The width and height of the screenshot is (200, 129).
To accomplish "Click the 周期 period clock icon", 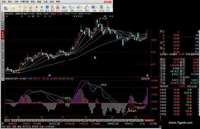I will click(71, 8).
